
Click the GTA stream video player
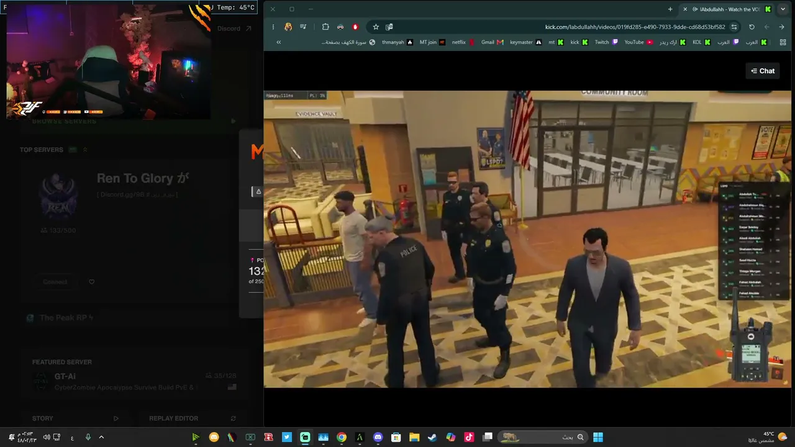[x=527, y=239]
